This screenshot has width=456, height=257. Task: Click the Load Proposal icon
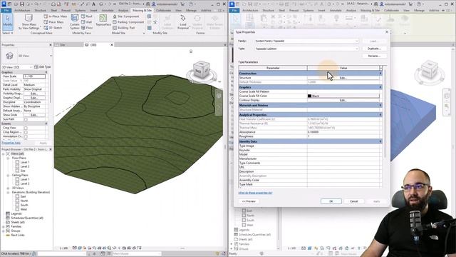pos(183,19)
